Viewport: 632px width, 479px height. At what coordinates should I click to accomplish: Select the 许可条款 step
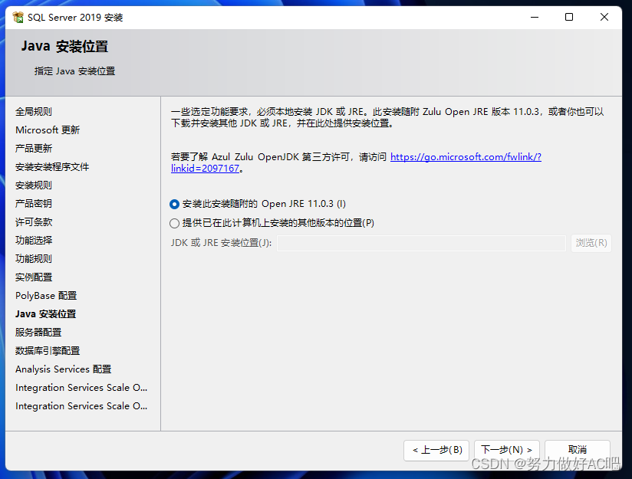pos(34,222)
